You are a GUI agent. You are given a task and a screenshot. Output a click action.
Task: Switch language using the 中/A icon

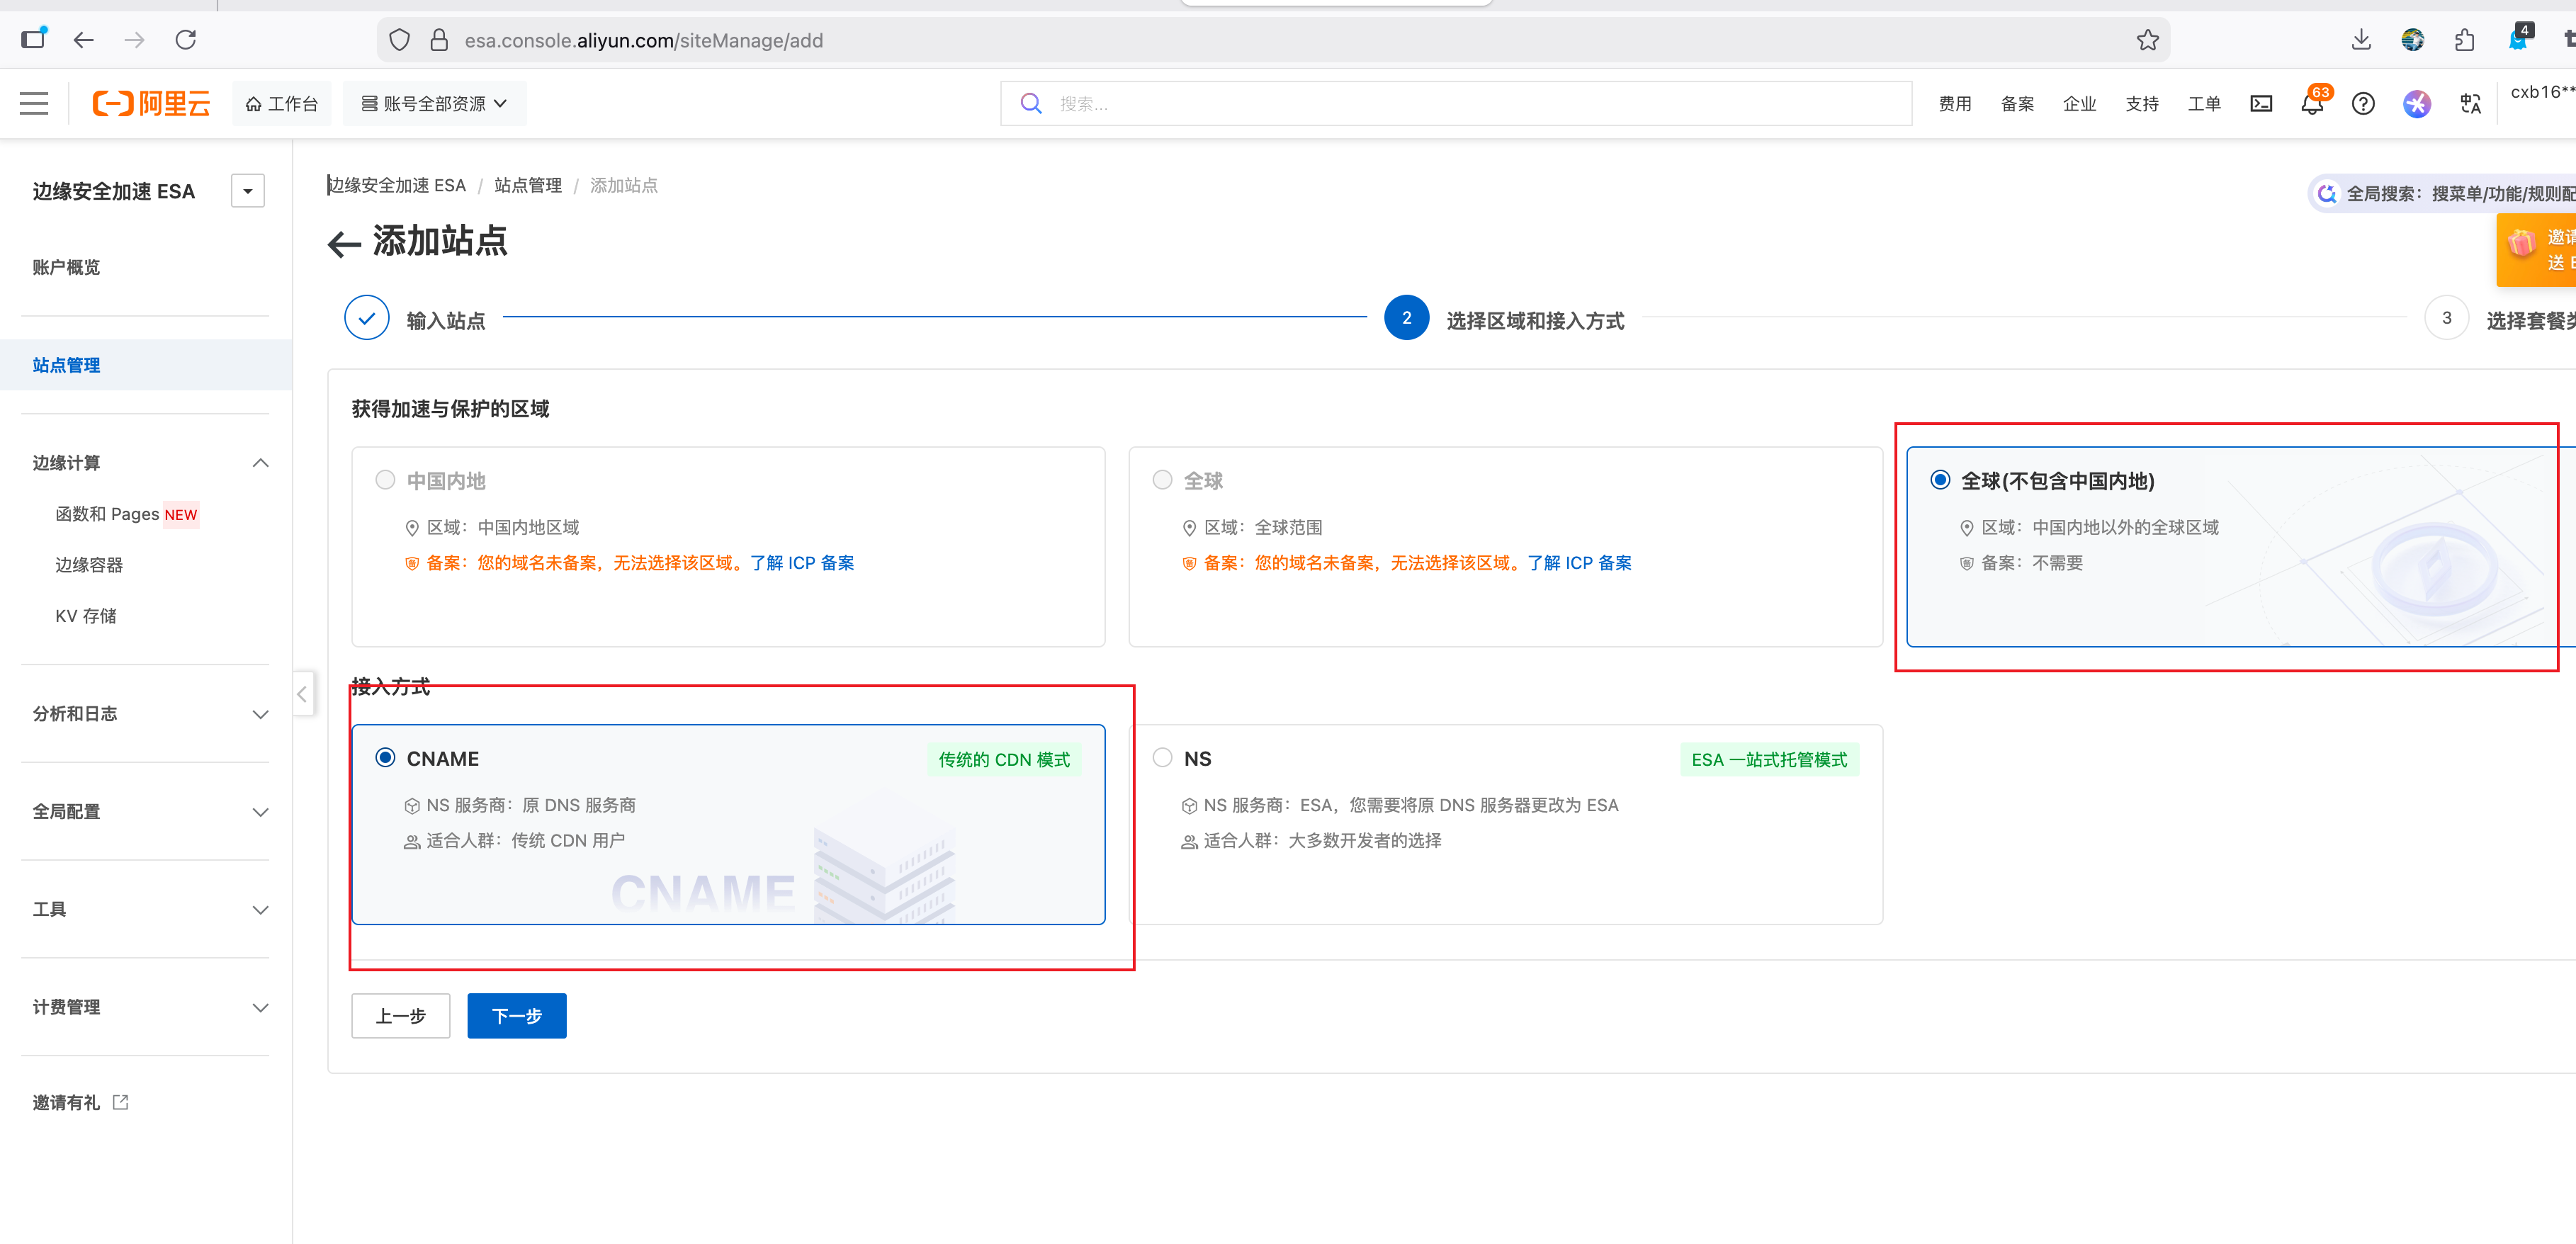(x=2470, y=103)
